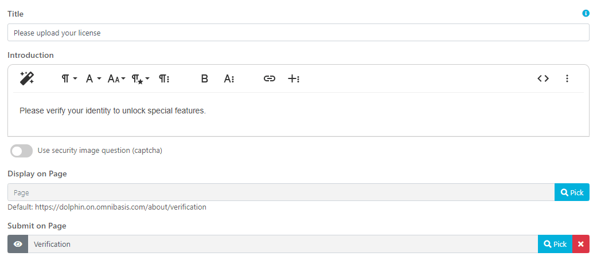Open the vertical three-dots more options menu

[567, 79]
